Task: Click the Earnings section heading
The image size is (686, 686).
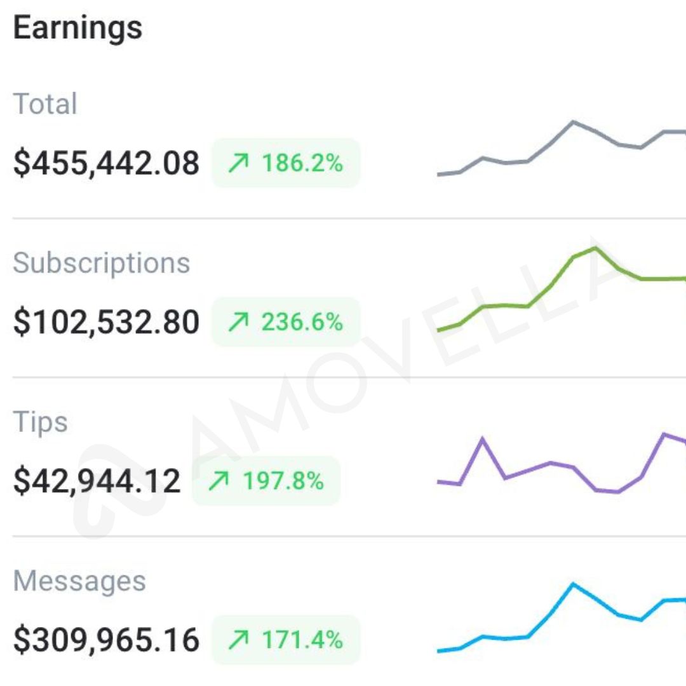Action: tap(77, 29)
